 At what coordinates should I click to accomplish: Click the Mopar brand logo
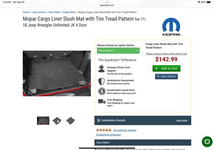point(171,27)
